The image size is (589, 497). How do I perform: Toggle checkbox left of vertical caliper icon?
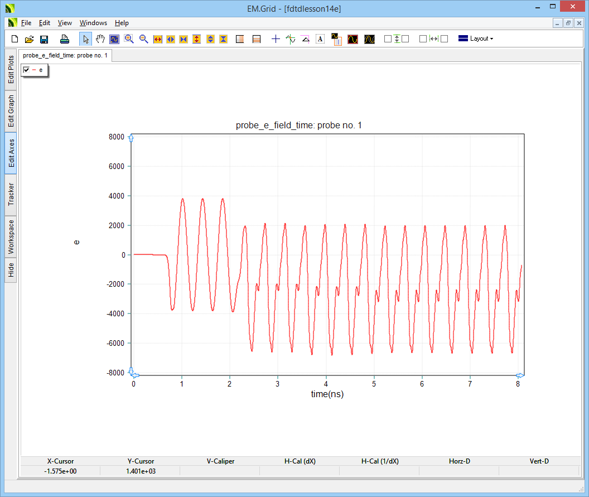click(x=388, y=39)
